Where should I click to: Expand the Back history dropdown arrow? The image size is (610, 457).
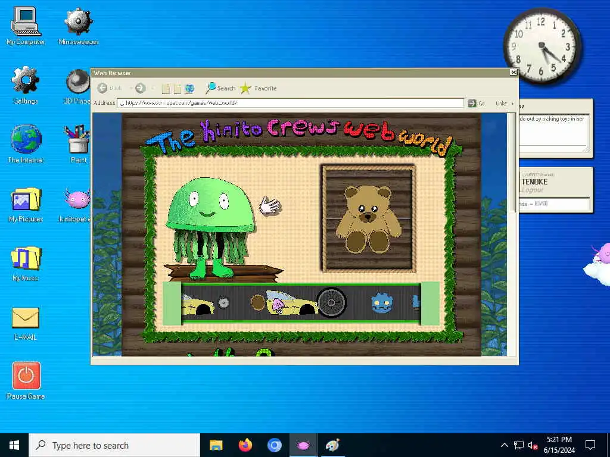coord(130,89)
